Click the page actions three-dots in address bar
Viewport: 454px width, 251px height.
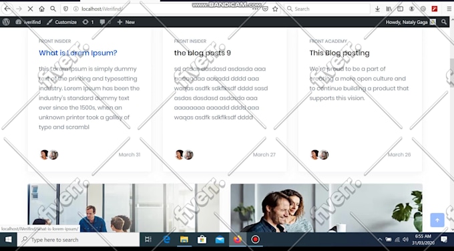point(255,9)
